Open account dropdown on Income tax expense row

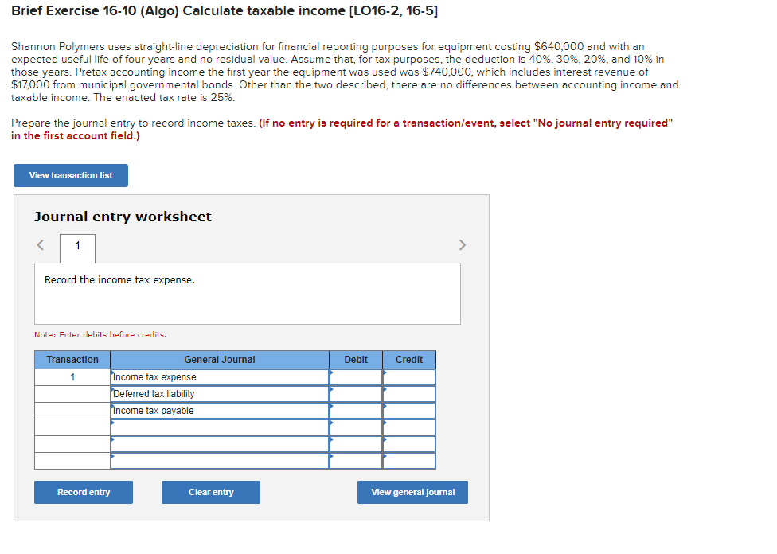pyautogui.click(x=220, y=376)
